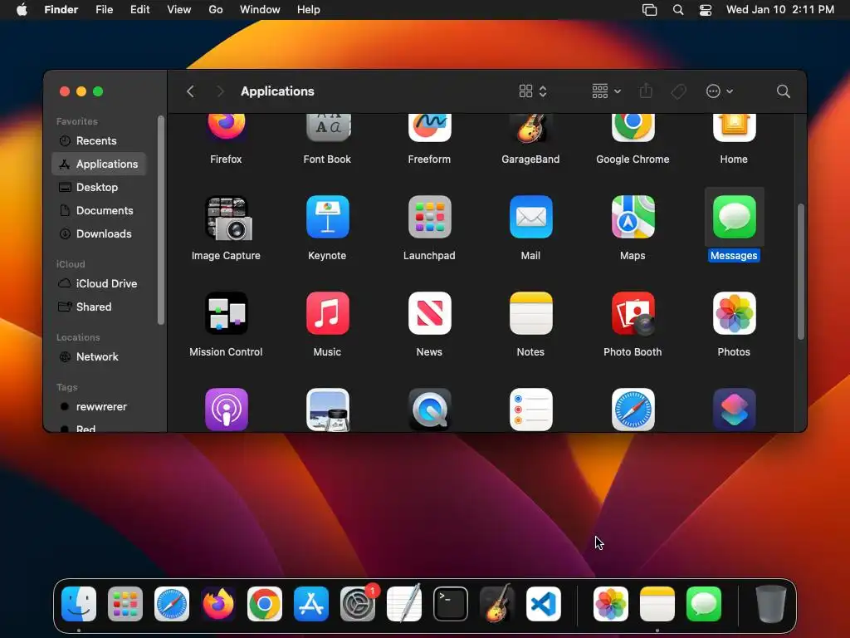The height and width of the screenshot is (638, 850).
Task: Select the Photo Booth app
Action: click(x=633, y=313)
